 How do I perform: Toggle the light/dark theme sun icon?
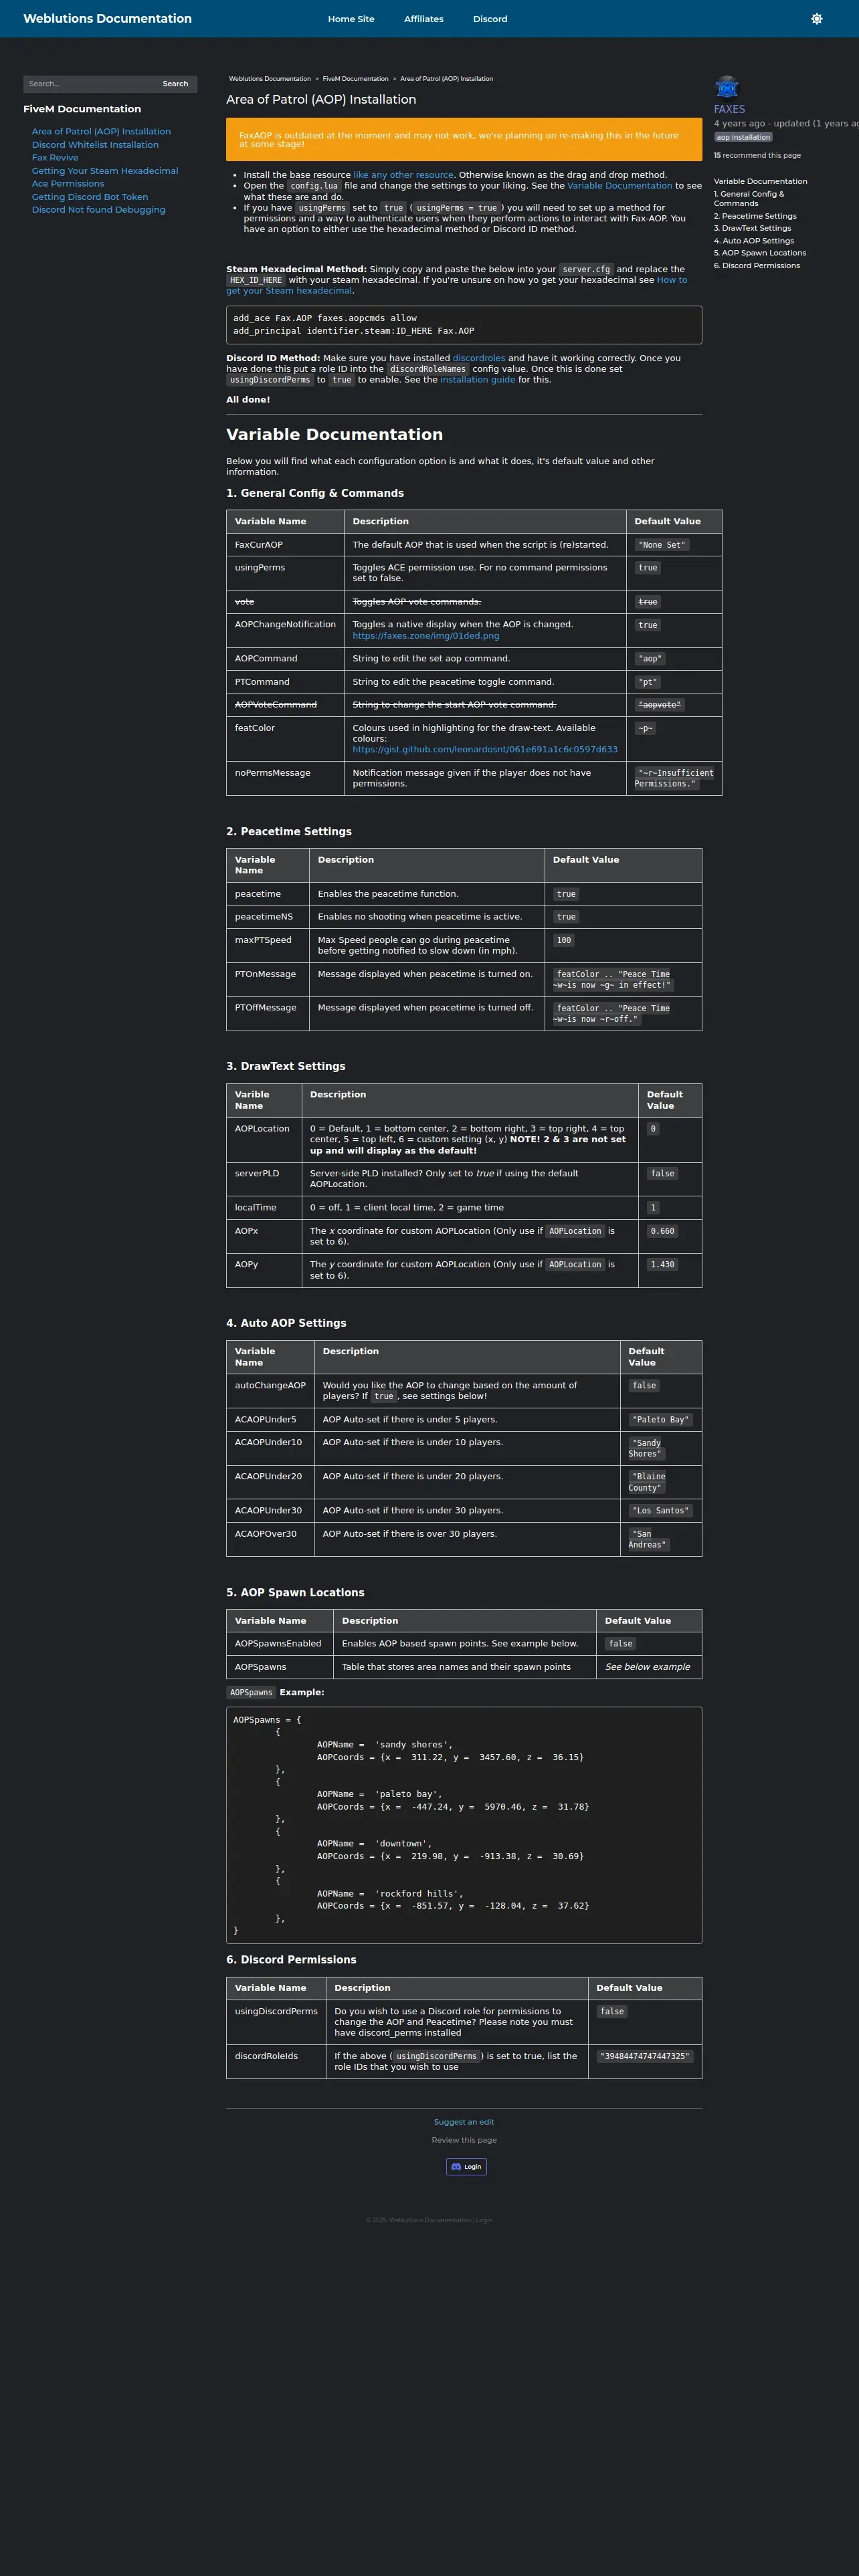click(816, 19)
